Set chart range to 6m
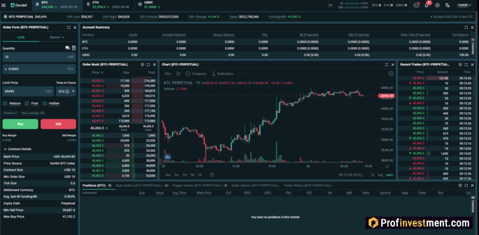479x235 pixels. 168,175
